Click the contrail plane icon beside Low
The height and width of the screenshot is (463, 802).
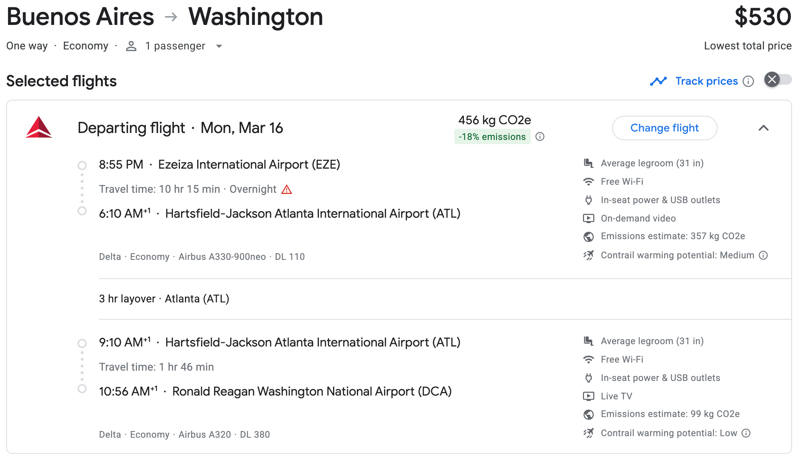(x=589, y=433)
